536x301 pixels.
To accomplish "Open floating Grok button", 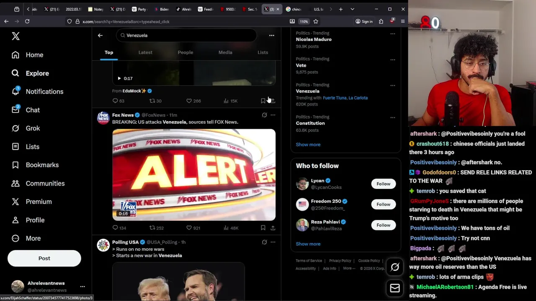I will [x=395, y=267].
